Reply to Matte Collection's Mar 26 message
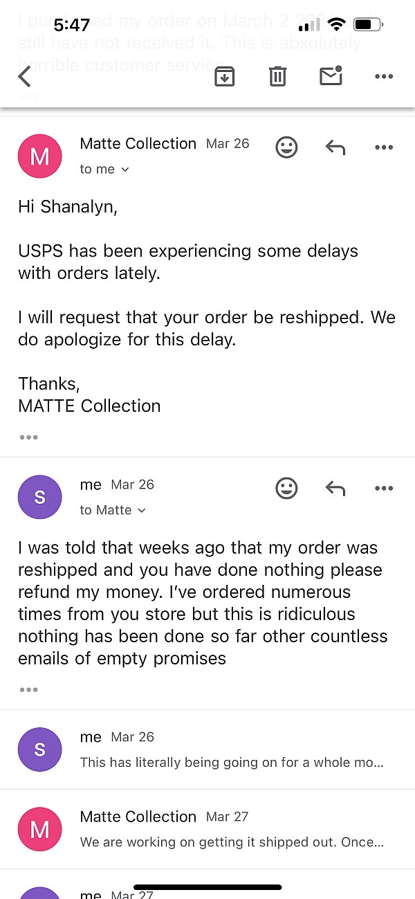The image size is (415, 899). (x=335, y=147)
